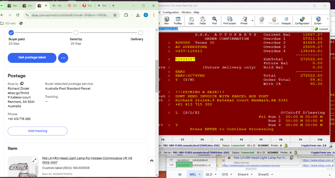Click the F9 function key button
Screen dimensions: 335x178
[x=300, y=139]
